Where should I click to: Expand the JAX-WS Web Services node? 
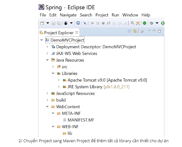tap(47, 53)
